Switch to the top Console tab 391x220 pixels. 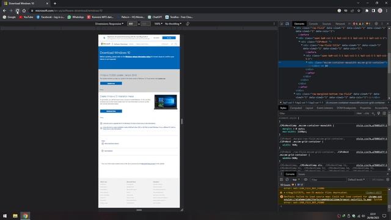click(x=313, y=24)
